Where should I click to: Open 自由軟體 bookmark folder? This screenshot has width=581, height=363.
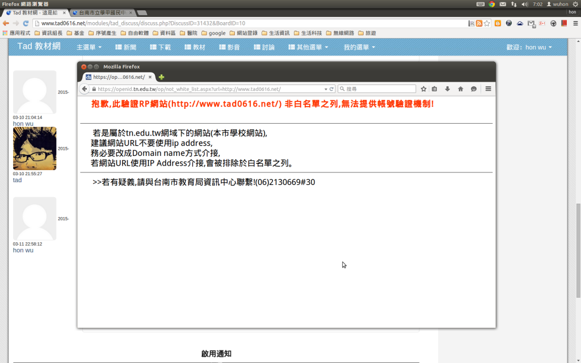134,33
